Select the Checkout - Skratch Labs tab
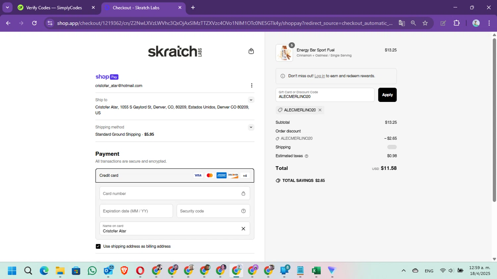Image resolution: width=497 pixels, height=279 pixels. pos(136,8)
